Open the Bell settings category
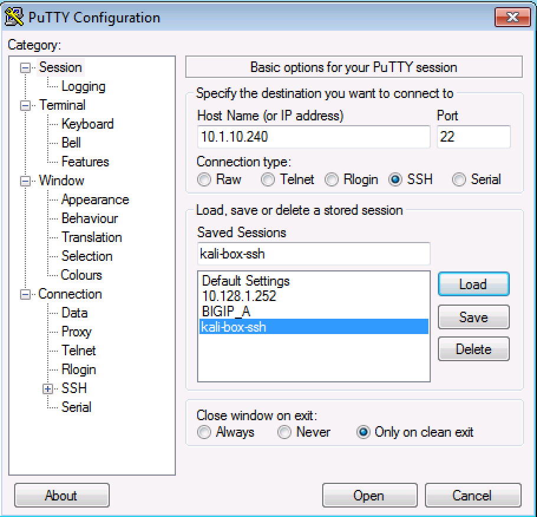This screenshot has width=537, height=517. pyautogui.click(x=71, y=143)
